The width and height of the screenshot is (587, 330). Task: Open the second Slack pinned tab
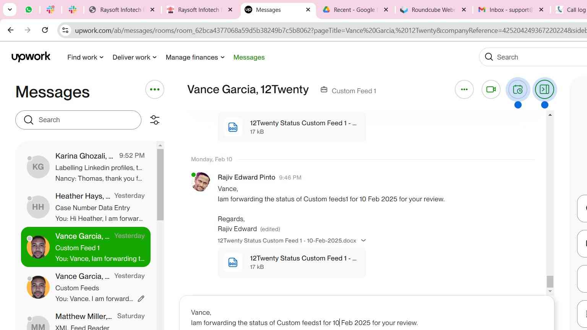[72, 10]
